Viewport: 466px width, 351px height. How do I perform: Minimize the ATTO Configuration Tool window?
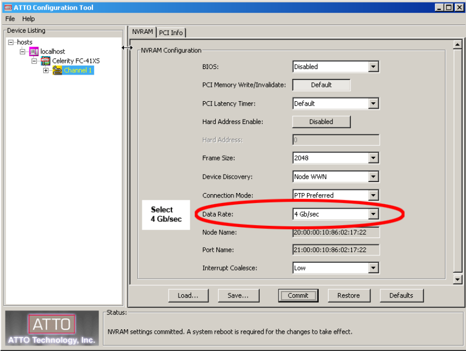tap(439, 7)
